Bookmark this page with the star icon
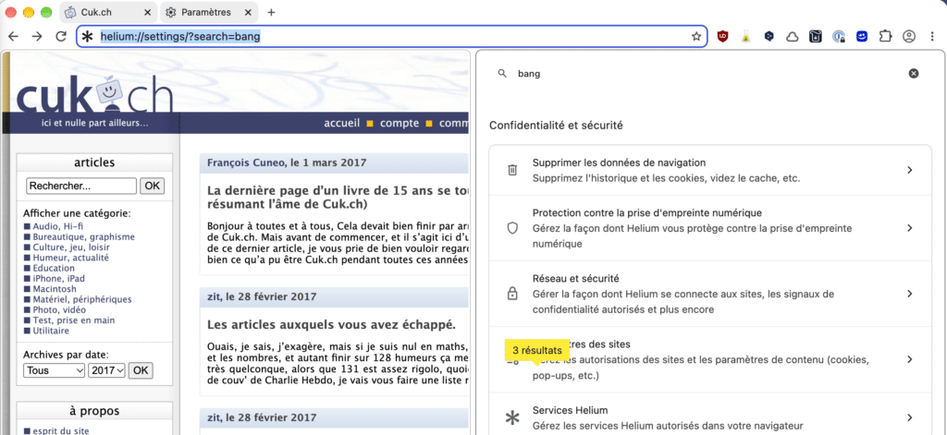This screenshot has height=435, width=947. click(x=696, y=37)
